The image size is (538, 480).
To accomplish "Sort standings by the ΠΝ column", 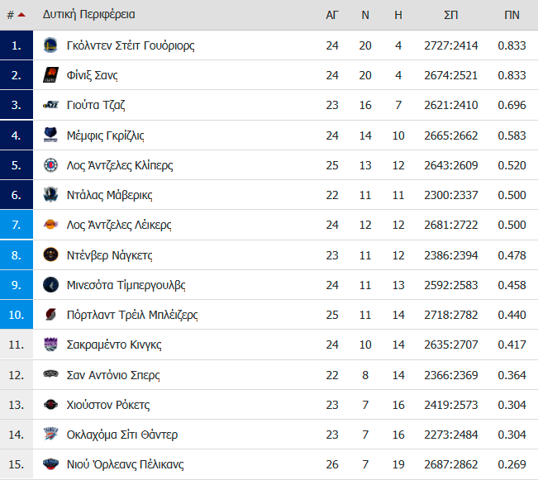I will tap(512, 15).
